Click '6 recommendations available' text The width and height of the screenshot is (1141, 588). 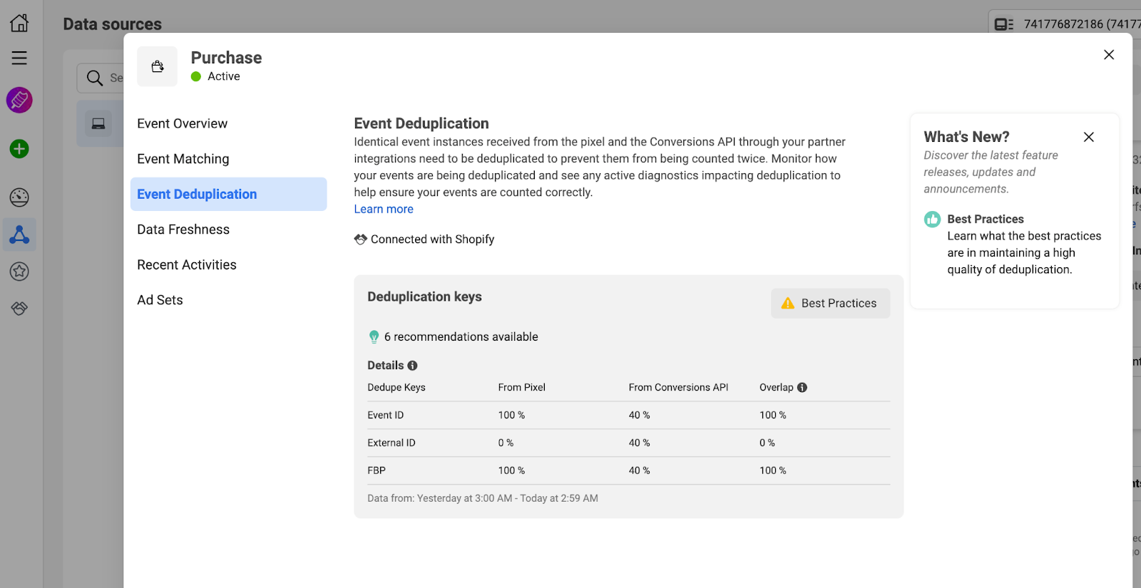(461, 336)
